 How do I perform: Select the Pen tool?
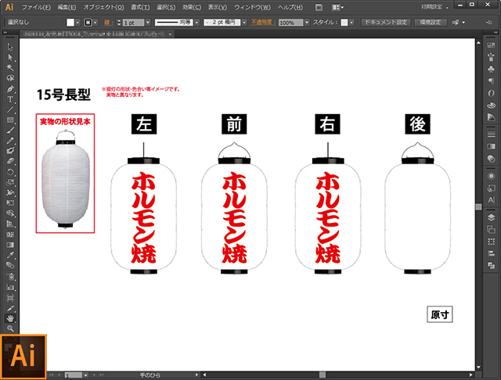point(10,88)
